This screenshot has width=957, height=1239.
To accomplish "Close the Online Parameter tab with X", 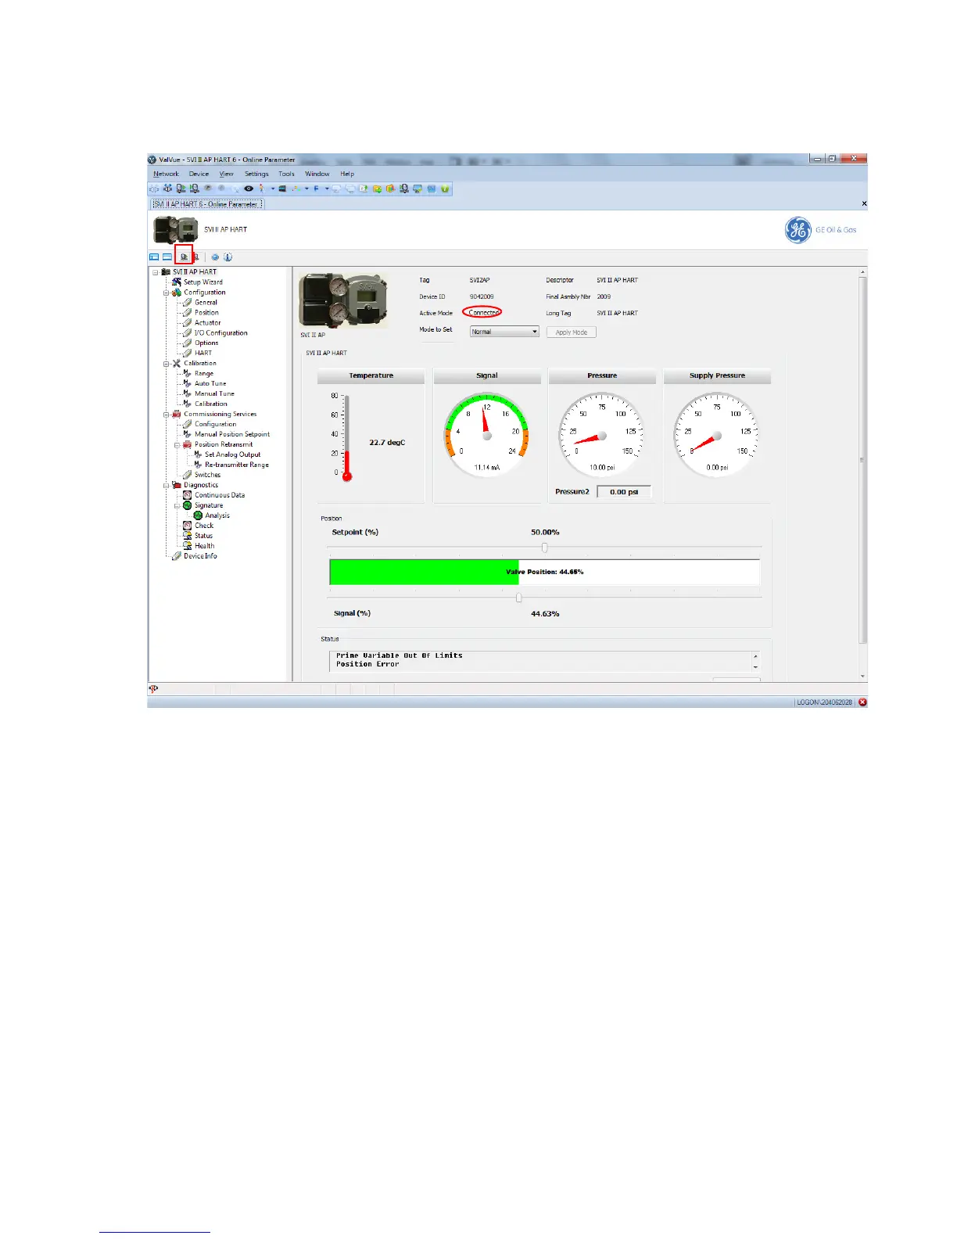I will click(864, 203).
